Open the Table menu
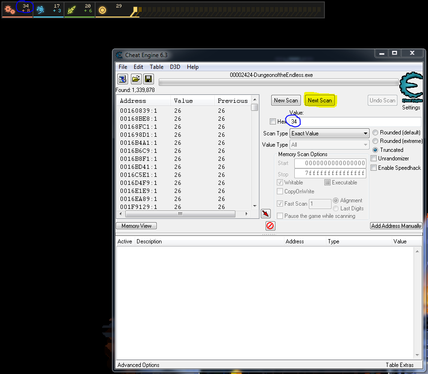Image resolution: width=428 pixels, height=374 pixels. point(156,67)
